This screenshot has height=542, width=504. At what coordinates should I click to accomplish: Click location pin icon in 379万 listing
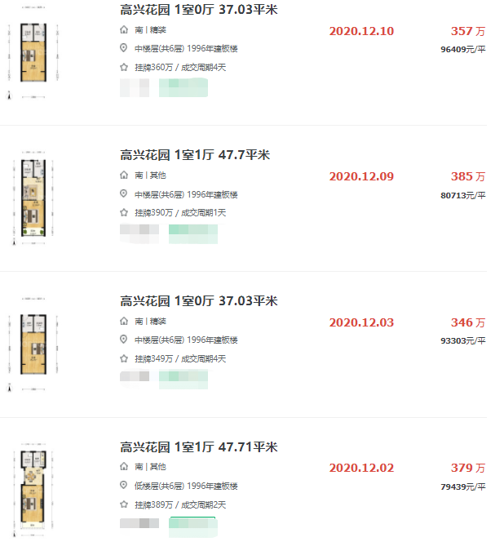coord(123,485)
